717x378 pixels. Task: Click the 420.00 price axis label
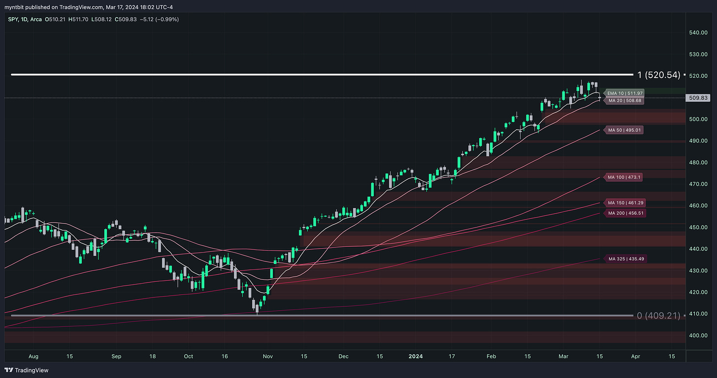point(698,292)
